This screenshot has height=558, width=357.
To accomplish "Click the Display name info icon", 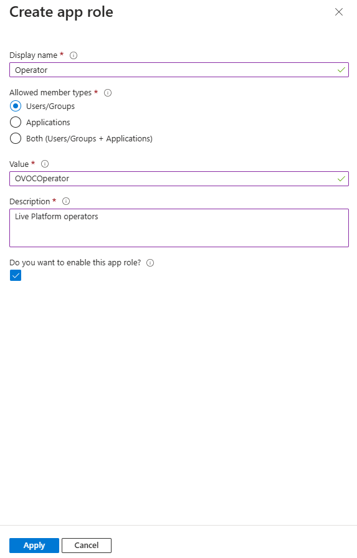I will tap(74, 55).
